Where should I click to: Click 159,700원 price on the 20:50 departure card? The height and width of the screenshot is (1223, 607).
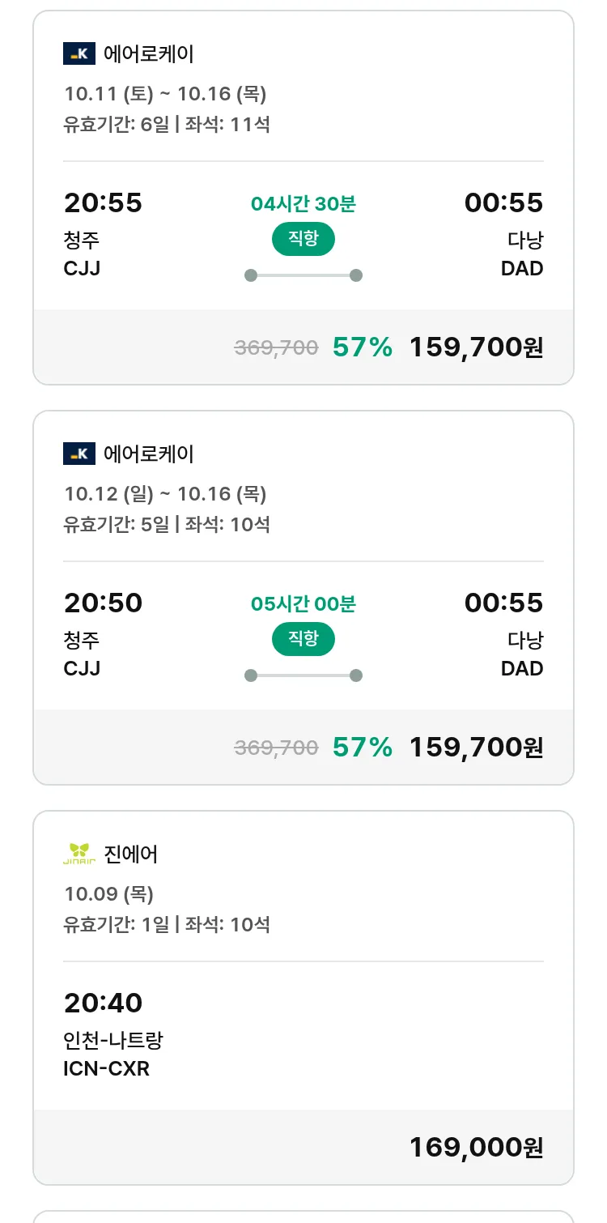(x=476, y=747)
